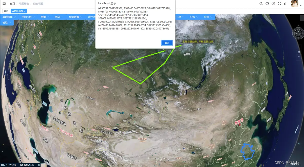Expand the 基础操作 dropdown menu
The height and width of the screenshot is (167, 304).
tap(9, 17)
